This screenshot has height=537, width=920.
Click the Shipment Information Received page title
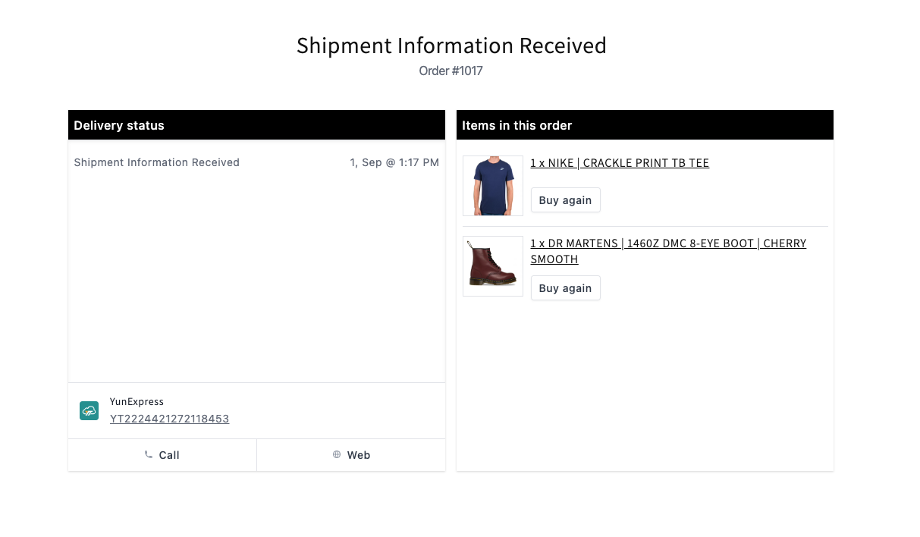[451, 46]
